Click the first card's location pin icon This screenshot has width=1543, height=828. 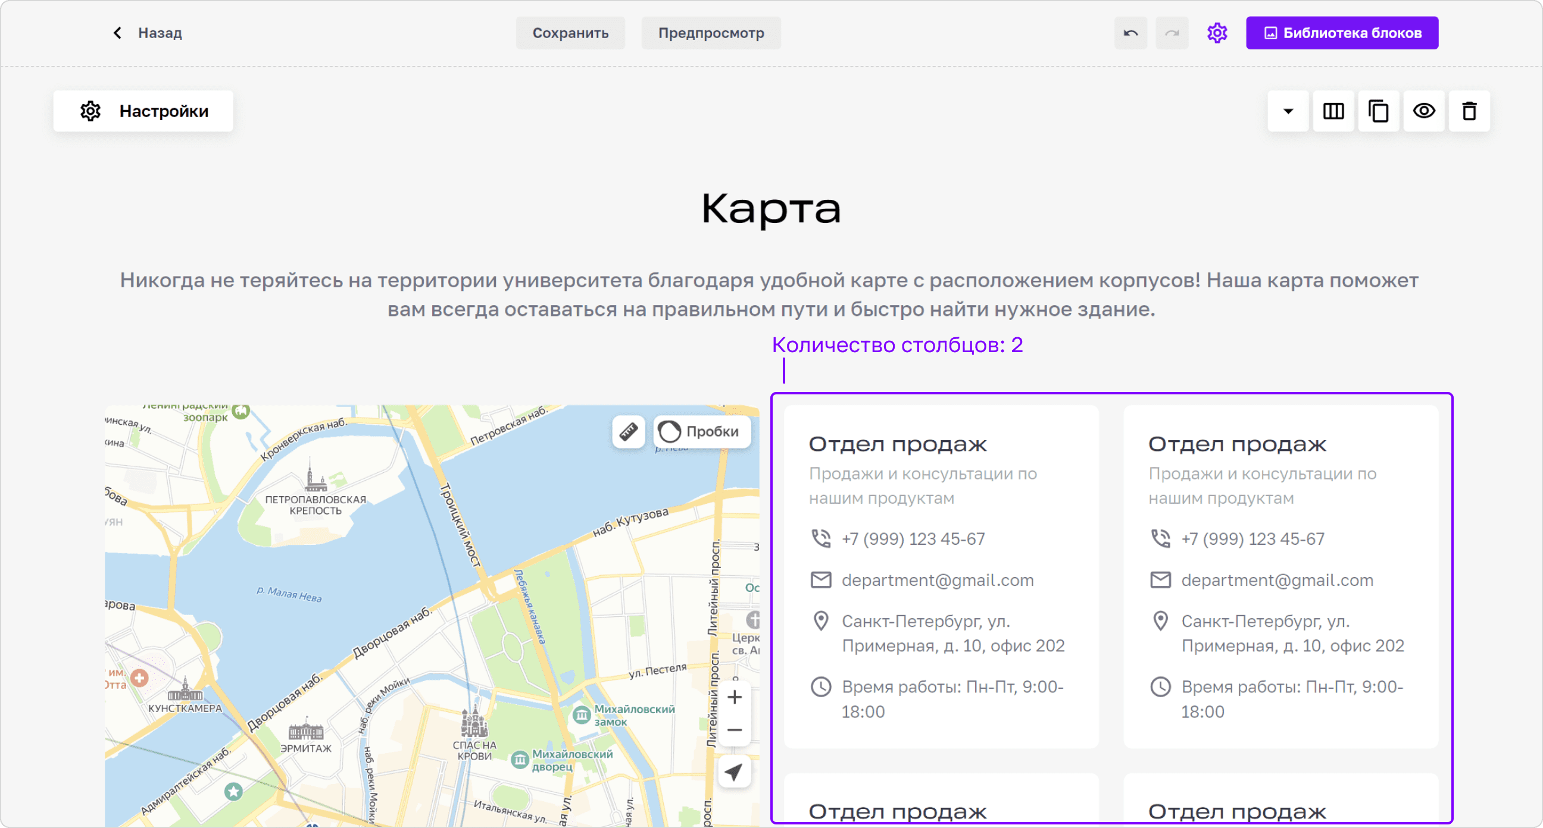821,621
